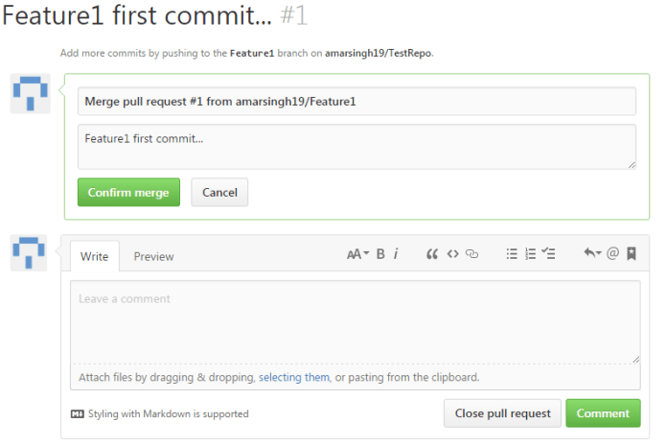This screenshot has height=446, width=666.
Task: Click the 'selecting them' file link
Action: click(x=293, y=378)
